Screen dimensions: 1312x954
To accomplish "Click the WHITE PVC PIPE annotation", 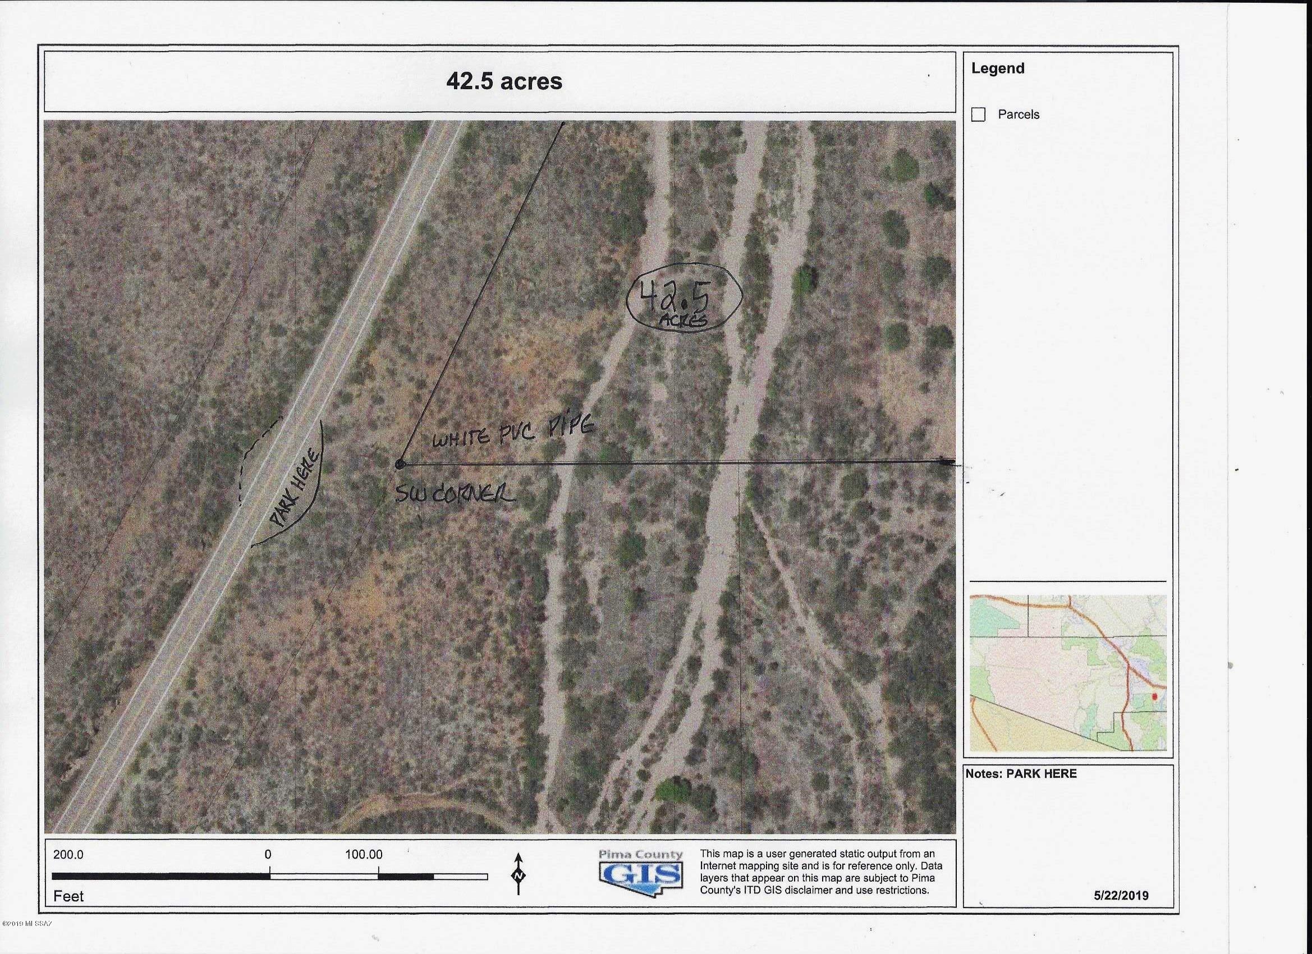I will tap(513, 432).
